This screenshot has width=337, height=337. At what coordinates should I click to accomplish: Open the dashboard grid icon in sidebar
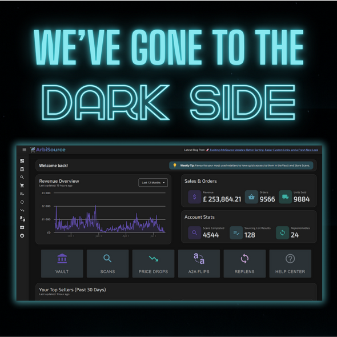(x=22, y=161)
